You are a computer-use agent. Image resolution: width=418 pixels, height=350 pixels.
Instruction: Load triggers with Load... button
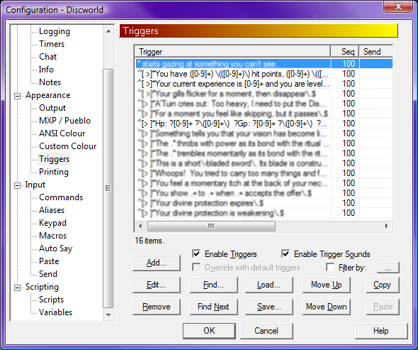[269, 285]
